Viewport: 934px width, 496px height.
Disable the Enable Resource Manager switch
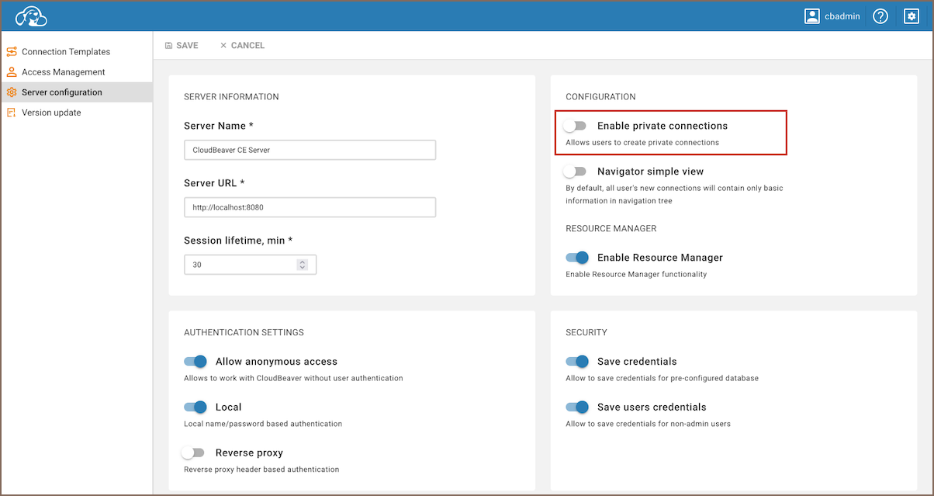[x=577, y=258]
